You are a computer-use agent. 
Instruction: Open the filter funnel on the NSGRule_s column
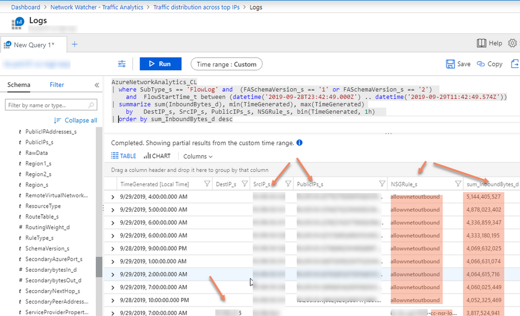(457, 183)
